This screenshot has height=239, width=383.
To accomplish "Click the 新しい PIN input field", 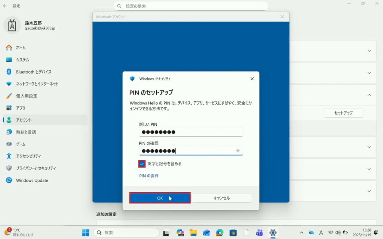I will pos(191,132).
